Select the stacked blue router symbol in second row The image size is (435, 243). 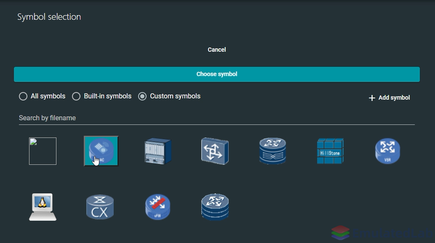pyautogui.click(x=215, y=207)
